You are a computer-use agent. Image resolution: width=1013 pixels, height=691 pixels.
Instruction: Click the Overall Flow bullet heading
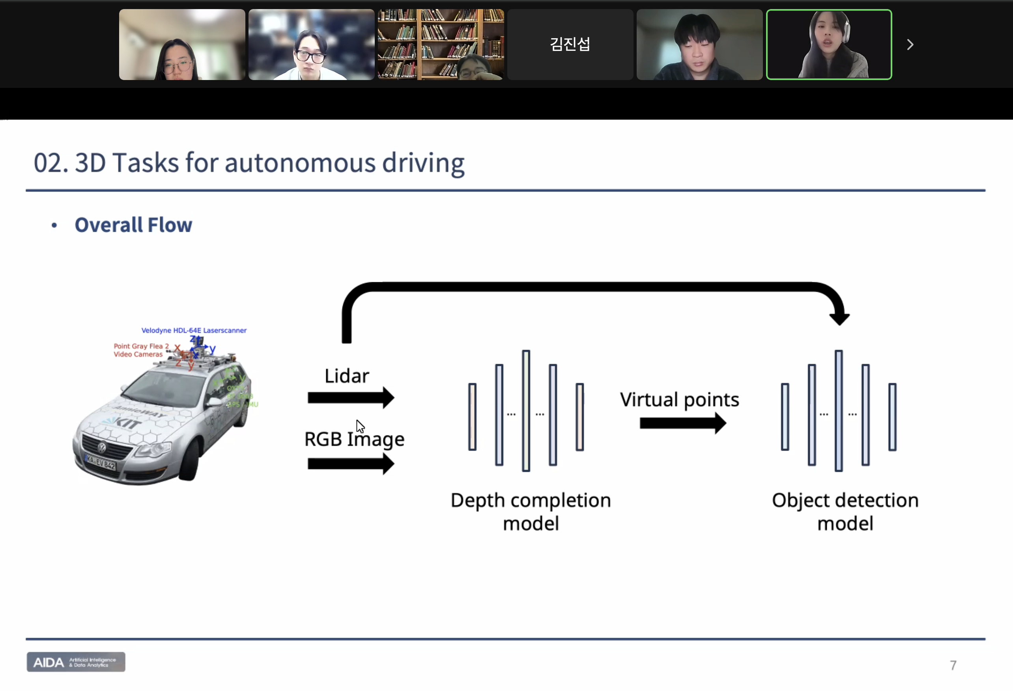tap(133, 225)
